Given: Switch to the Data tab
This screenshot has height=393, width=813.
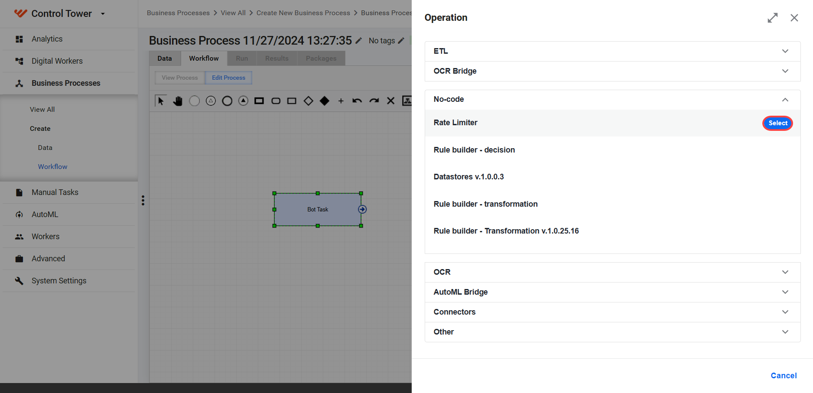Looking at the screenshot, I should [x=165, y=58].
